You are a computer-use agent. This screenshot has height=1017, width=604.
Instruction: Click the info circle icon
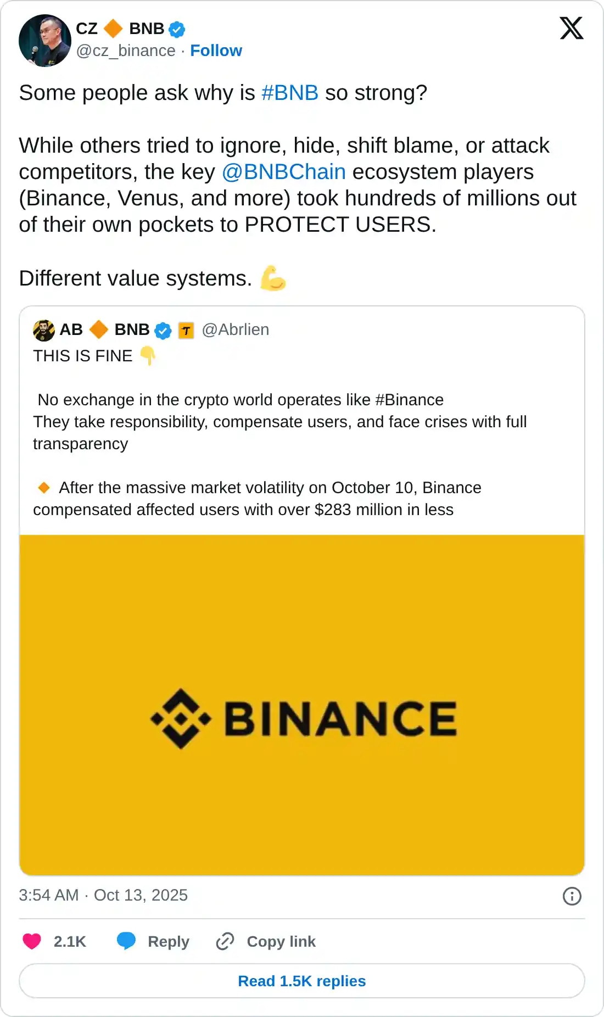[x=572, y=896]
